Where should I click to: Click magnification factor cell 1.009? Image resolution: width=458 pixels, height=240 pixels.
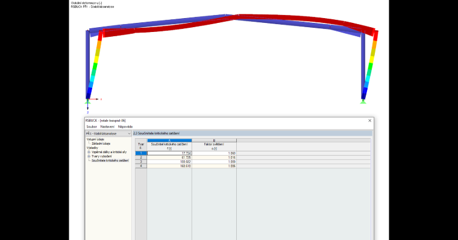[214, 162]
